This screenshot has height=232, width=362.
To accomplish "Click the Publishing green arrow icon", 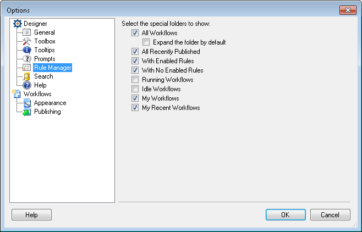I will coord(27,112).
